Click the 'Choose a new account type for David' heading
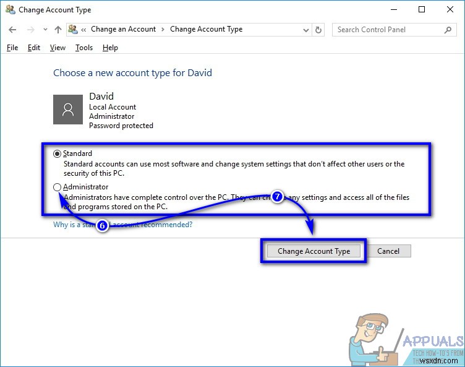The height and width of the screenshot is (367, 465). pyautogui.click(x=132, y=73)
